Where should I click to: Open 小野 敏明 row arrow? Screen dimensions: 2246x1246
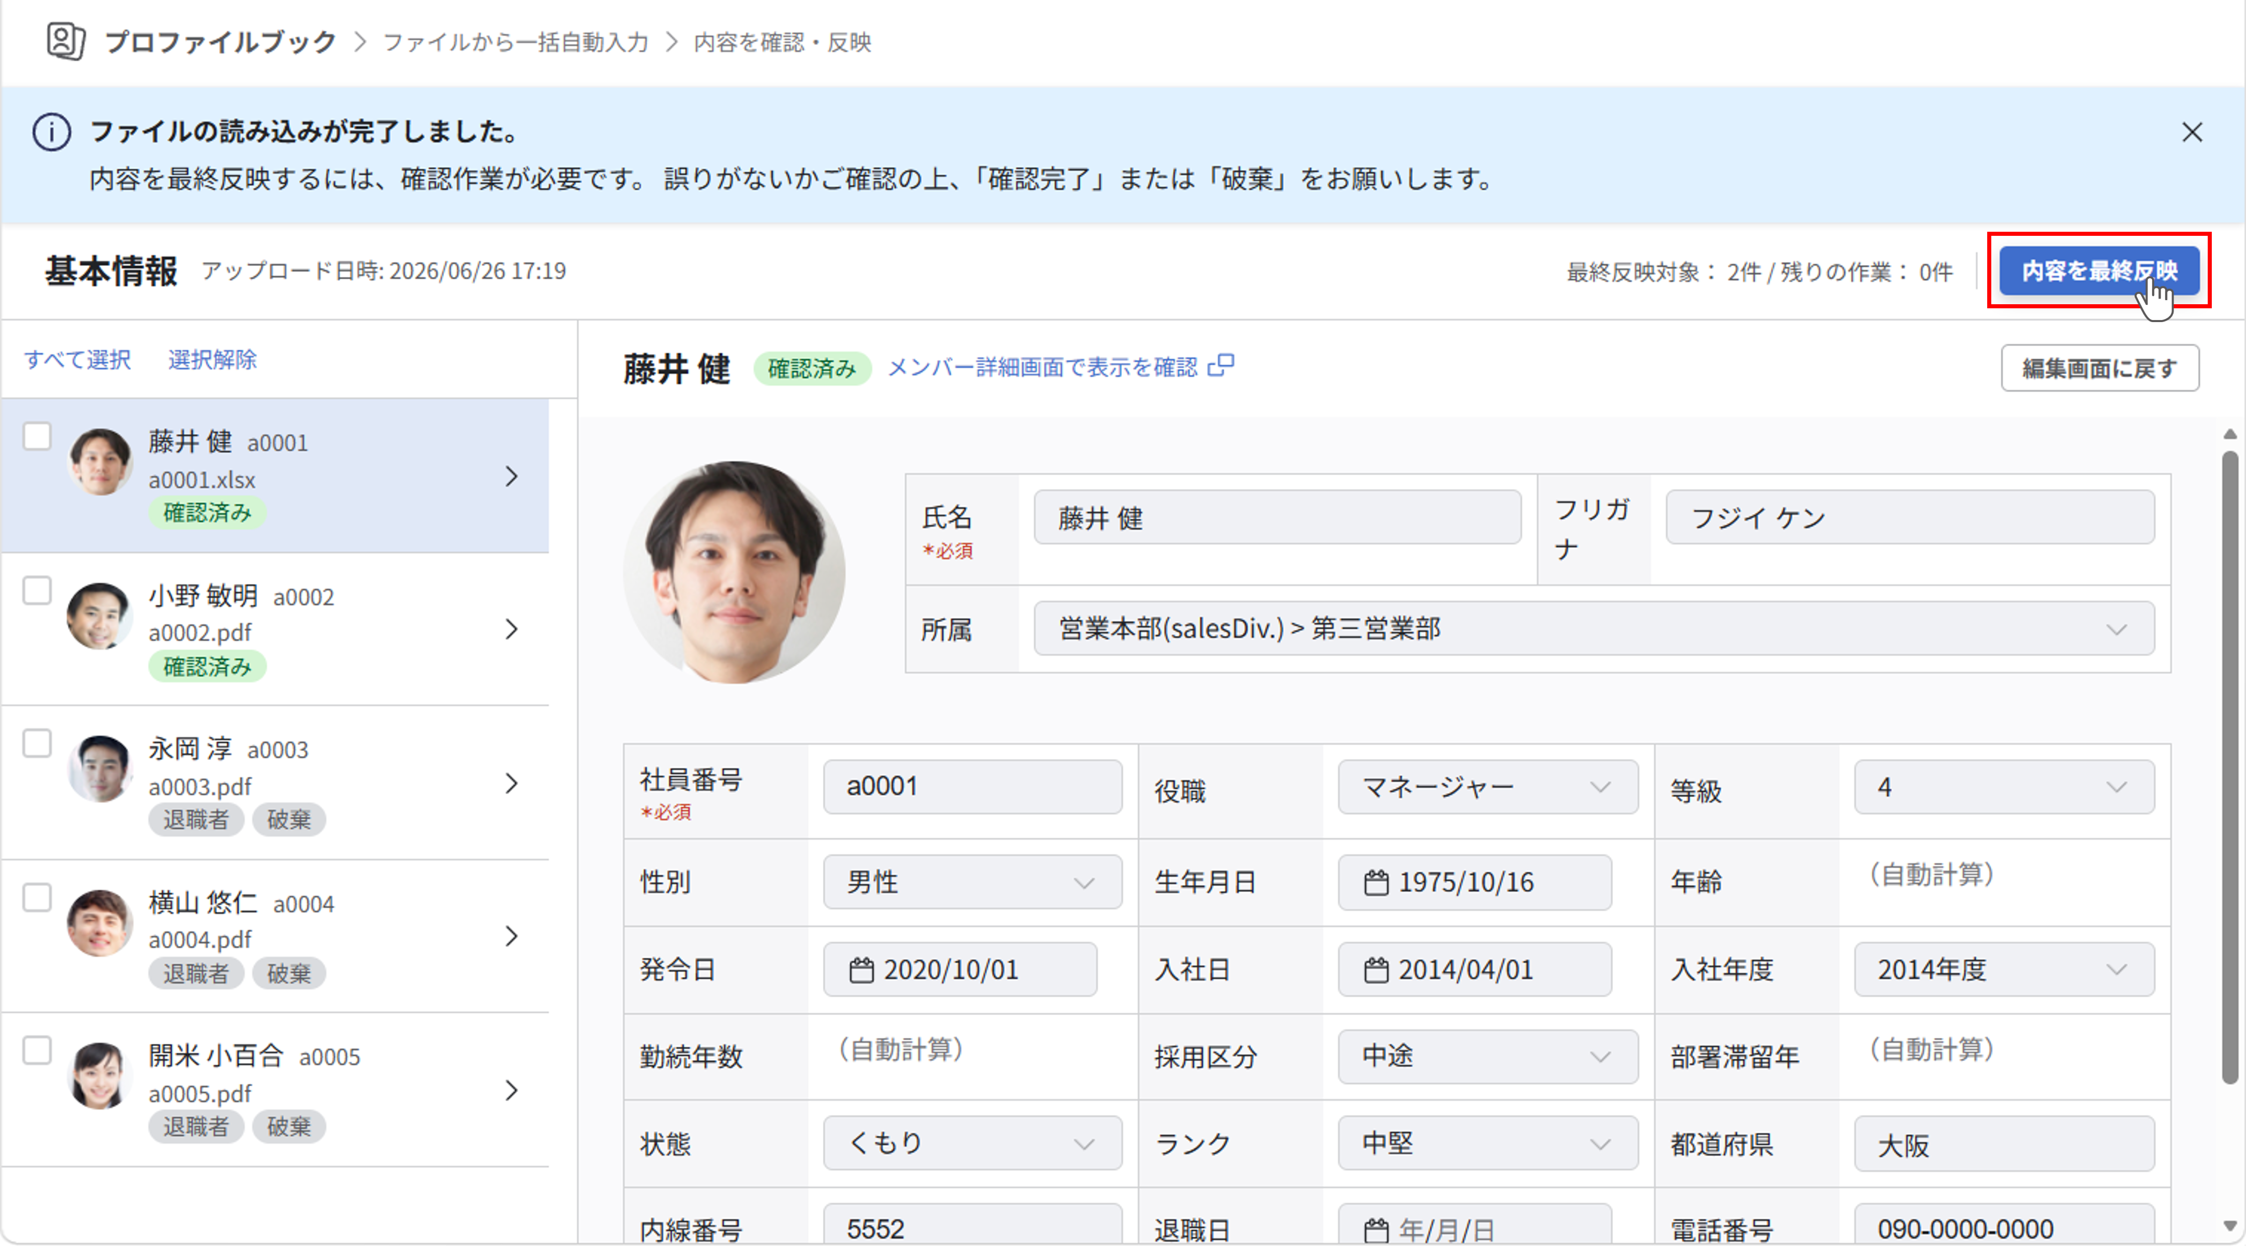pyautogui.click(x=512, y=629)
